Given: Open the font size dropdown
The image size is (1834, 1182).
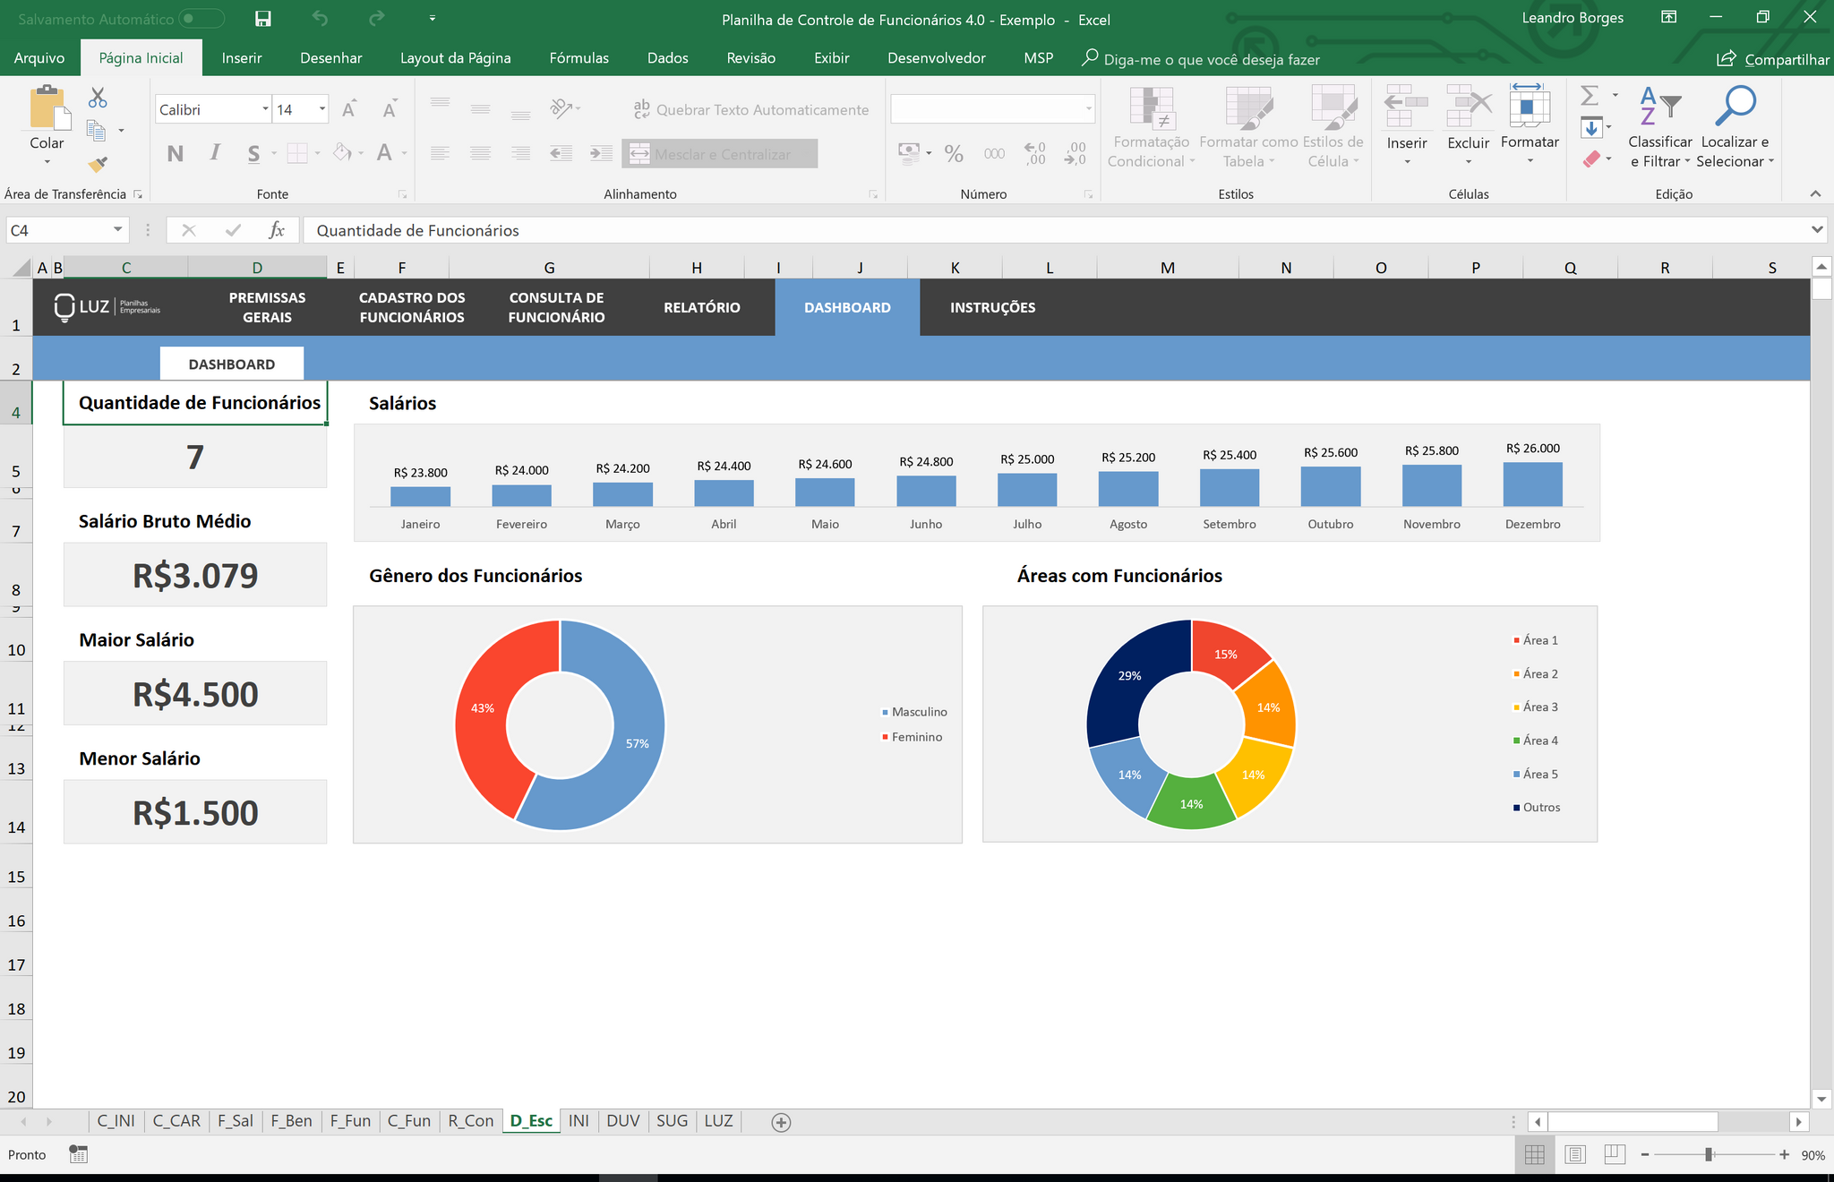Looking at the screenshot, I should pos(322,109).
